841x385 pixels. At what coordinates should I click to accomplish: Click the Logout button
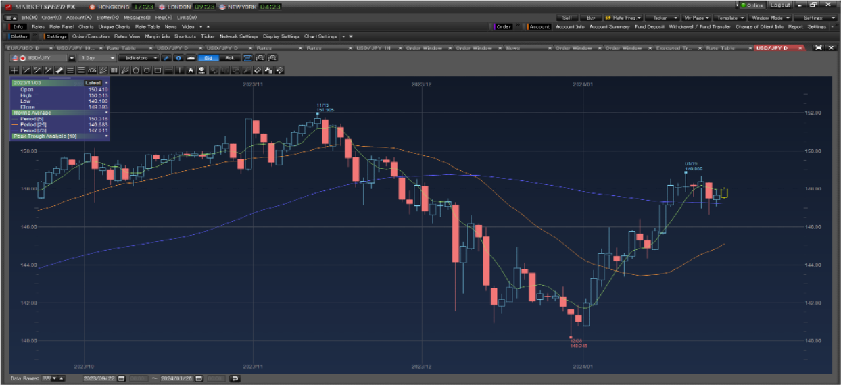[780, 5]
